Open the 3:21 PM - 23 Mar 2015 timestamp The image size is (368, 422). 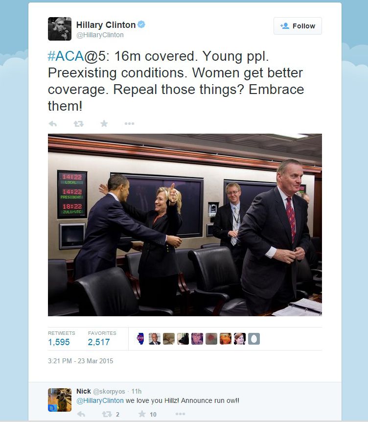(x=80, y=361)
